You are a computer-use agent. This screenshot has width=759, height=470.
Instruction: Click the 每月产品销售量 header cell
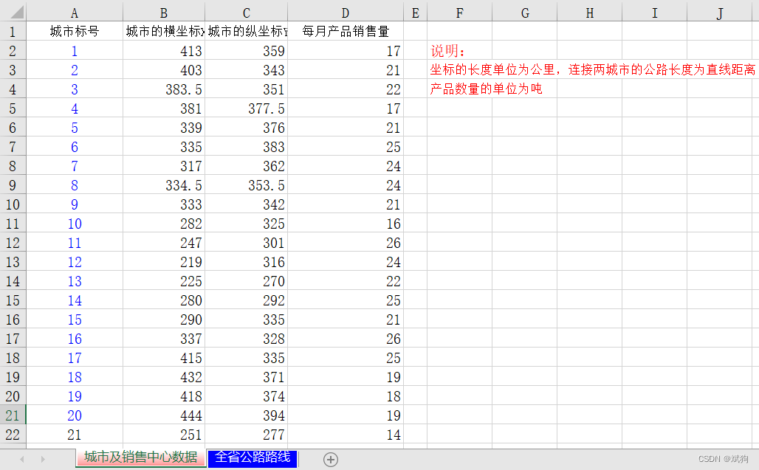tap(346, 32)
